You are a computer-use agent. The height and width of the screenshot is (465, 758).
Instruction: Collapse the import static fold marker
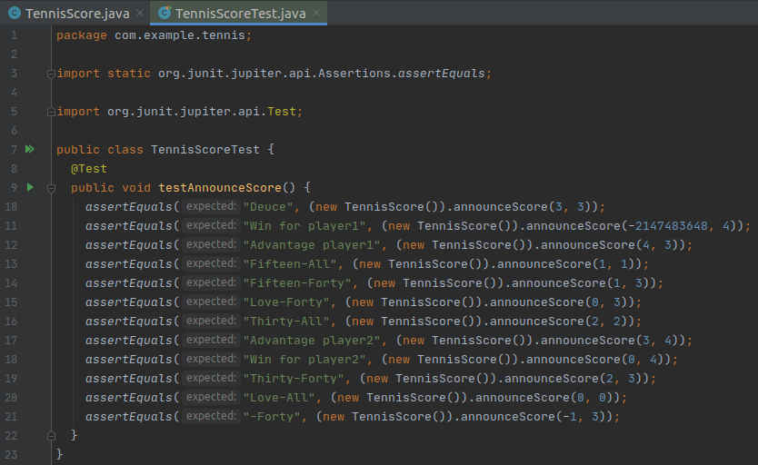click(x=51, y=74)
